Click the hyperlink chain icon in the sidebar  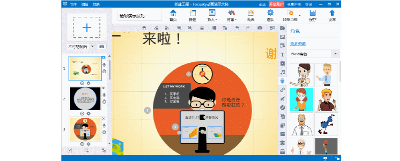pyautogui.click(x=282, y=90)
